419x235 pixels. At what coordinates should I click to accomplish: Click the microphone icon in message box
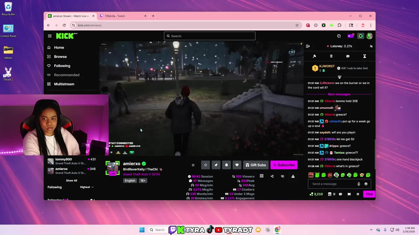click(x=359, y=184)
